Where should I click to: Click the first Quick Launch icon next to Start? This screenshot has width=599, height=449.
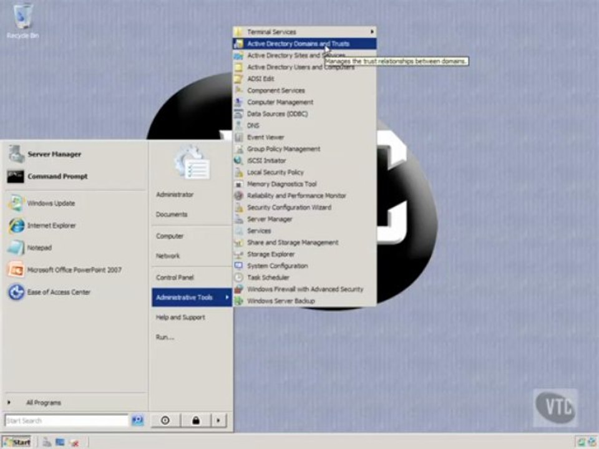pos(47,443)
